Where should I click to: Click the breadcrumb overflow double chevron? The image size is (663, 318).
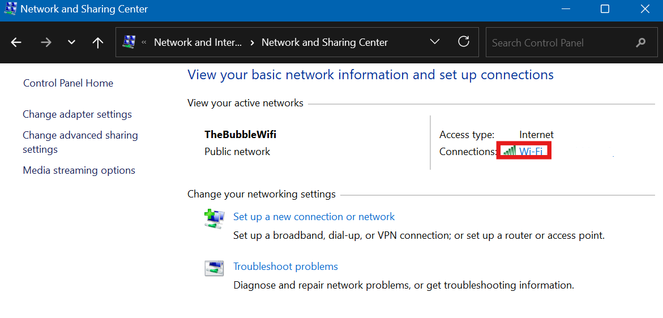click(144, 42)
